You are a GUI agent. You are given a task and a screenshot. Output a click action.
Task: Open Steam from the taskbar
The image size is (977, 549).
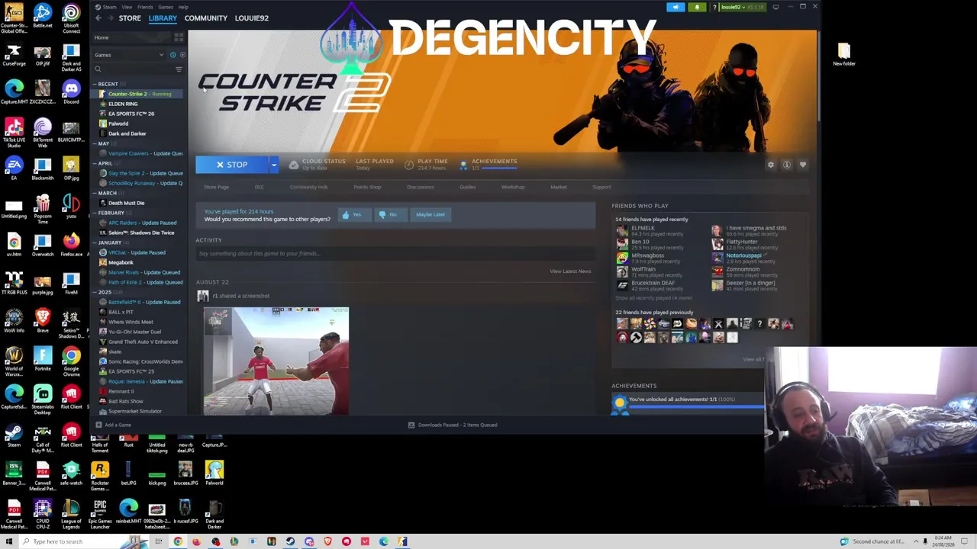(290, 541)
